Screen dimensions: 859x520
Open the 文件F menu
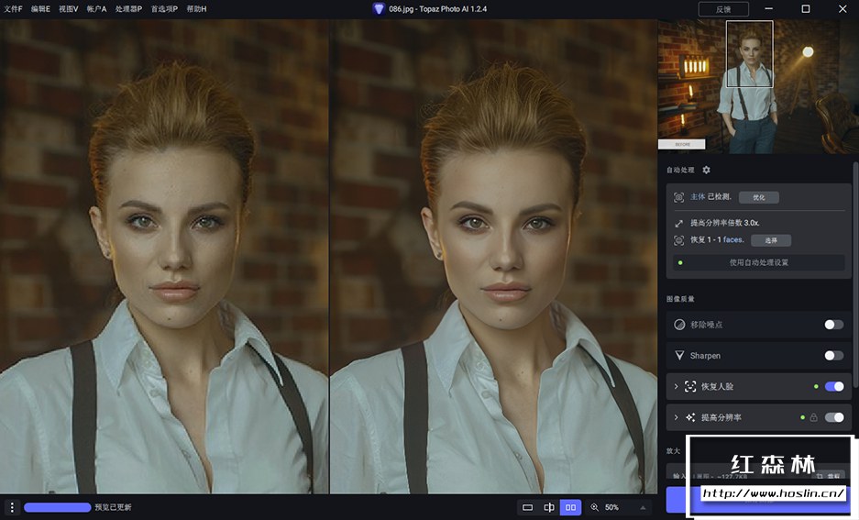coord(13,9)
